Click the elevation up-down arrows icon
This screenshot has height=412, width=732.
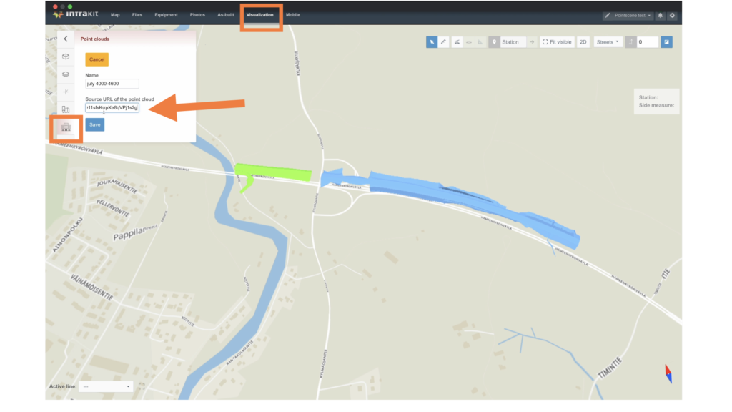(x=630, y=42)
